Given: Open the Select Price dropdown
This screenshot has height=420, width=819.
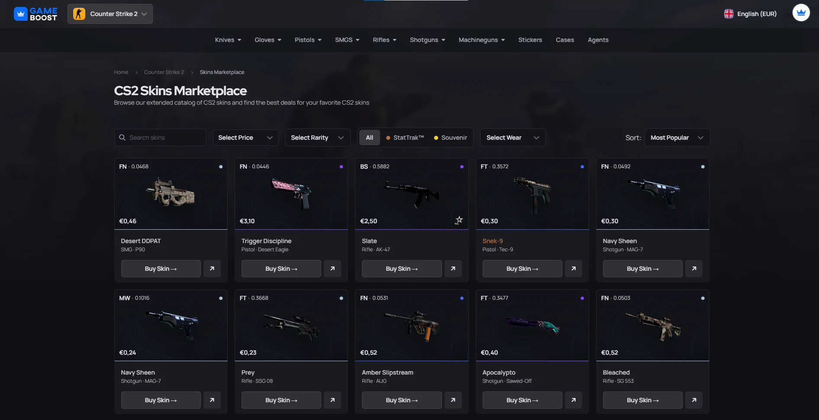Looking at the screenshot, I should coord(245,138).
